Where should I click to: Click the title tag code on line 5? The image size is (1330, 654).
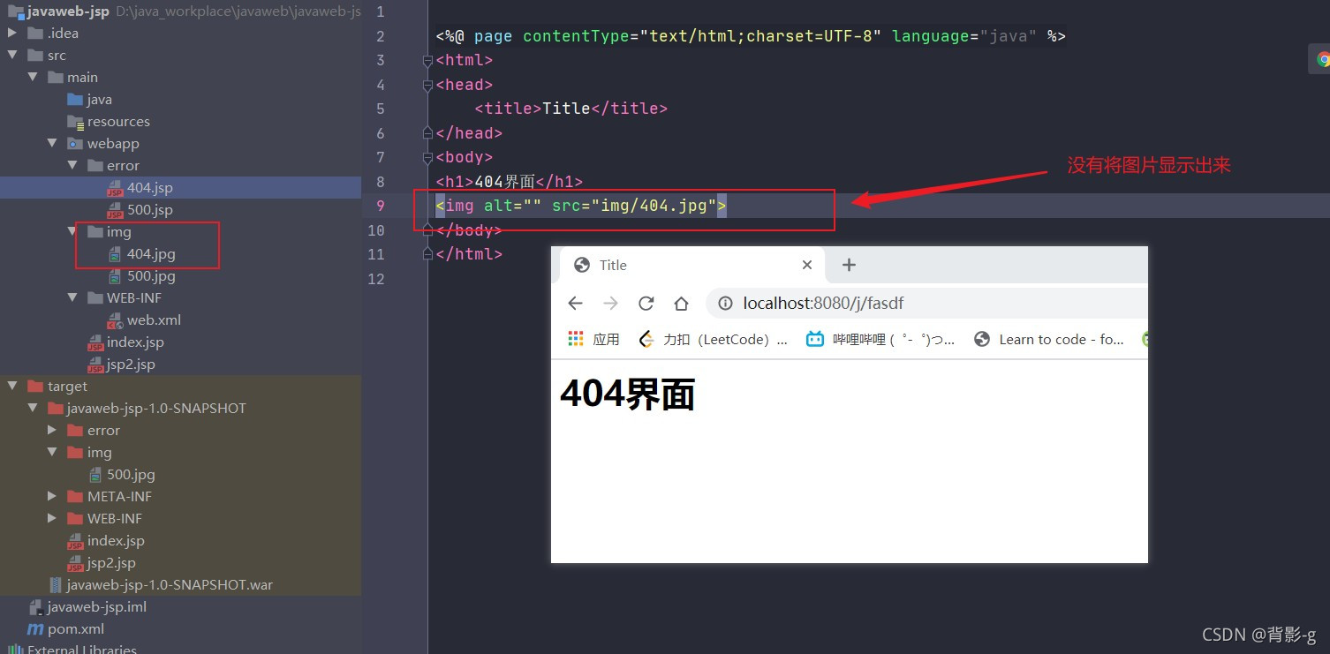coord(571,109)
